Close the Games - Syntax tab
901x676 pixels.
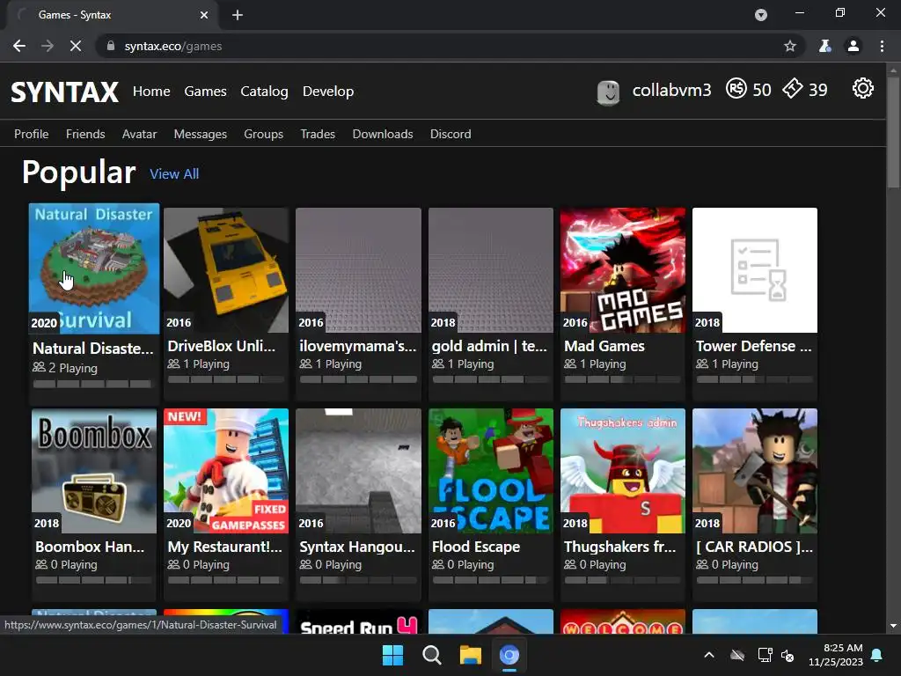[204, 15]
